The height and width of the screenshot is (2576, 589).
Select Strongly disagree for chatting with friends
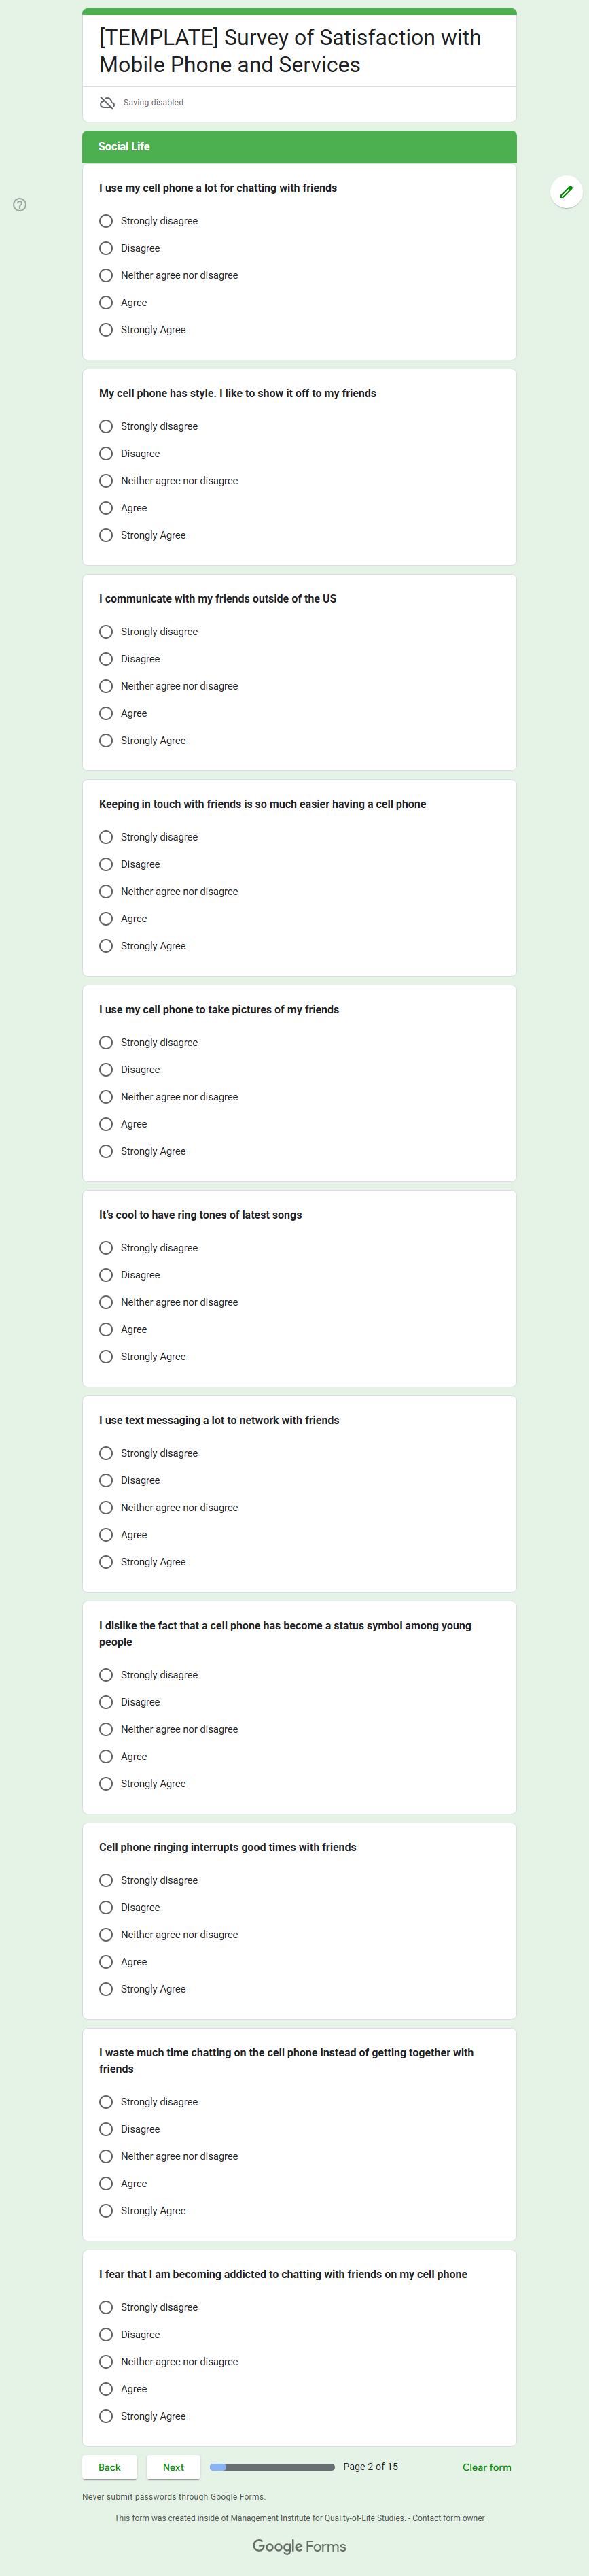[x=106, y=221]
